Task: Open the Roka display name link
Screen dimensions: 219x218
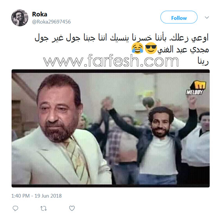Action: tap(39, 14)
